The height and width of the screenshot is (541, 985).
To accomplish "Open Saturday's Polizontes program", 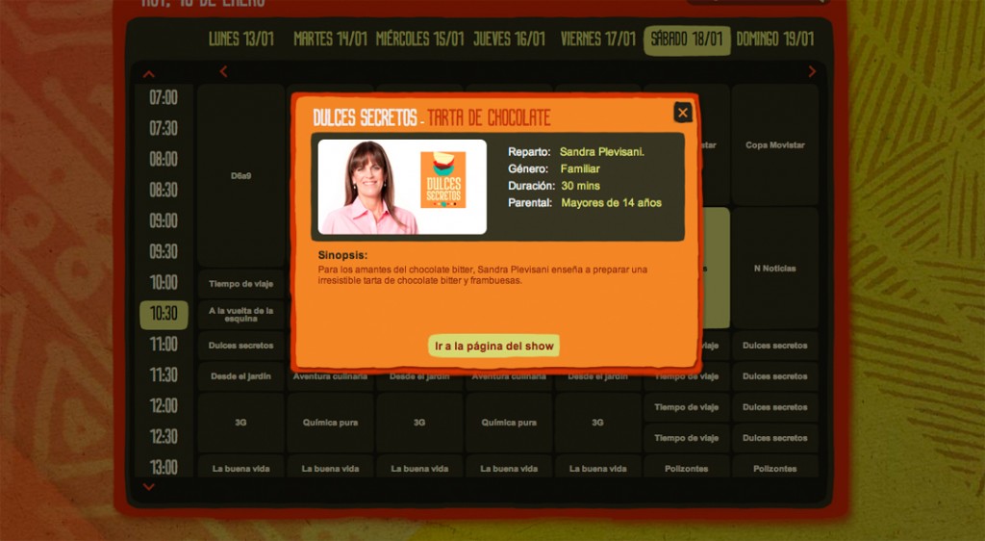I will (687, 468).
